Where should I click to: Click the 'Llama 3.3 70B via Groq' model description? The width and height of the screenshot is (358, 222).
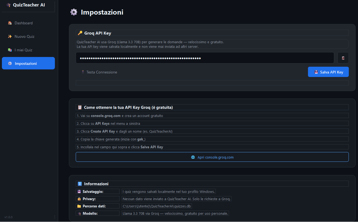(175, 213)
